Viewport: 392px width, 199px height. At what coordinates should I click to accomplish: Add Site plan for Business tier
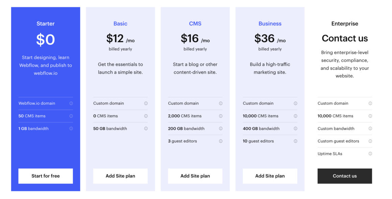pyautogui.click(x=270, y=176)
